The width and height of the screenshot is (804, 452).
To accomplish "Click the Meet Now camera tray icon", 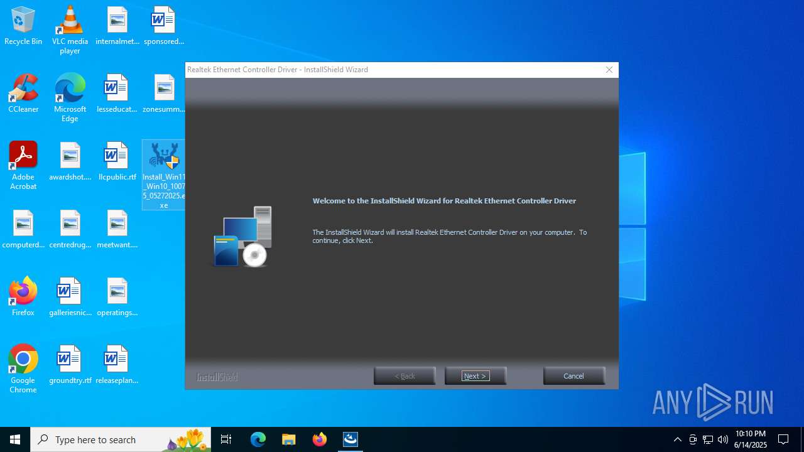I will coord(693,439).
